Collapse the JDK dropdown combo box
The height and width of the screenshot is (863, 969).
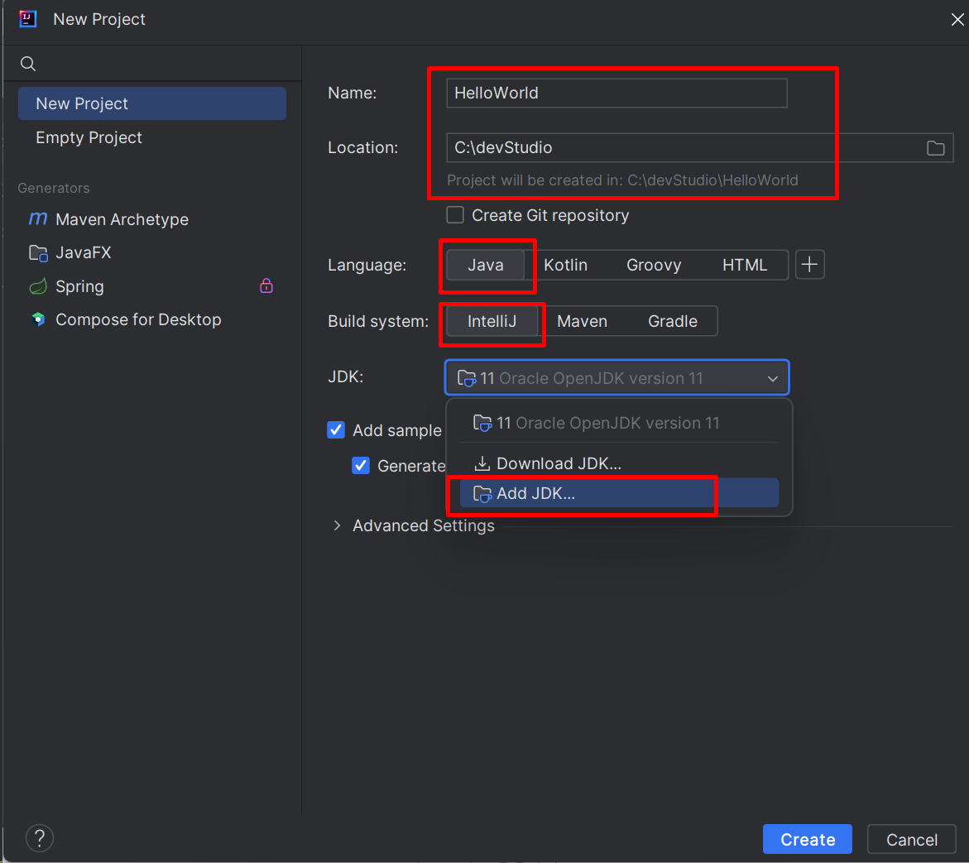point(616,377)
